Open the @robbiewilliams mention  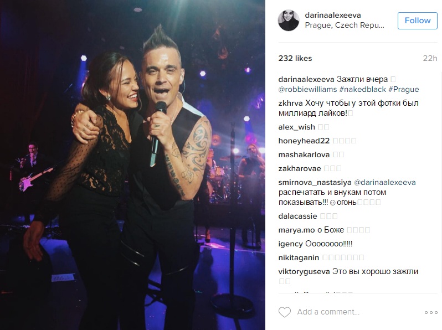click(x=307, y=89)
